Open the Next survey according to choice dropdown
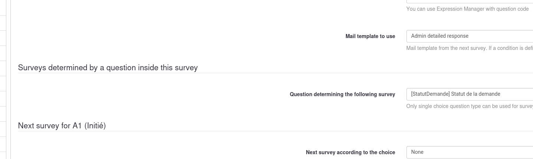533x159 pixels. [470, 152]
